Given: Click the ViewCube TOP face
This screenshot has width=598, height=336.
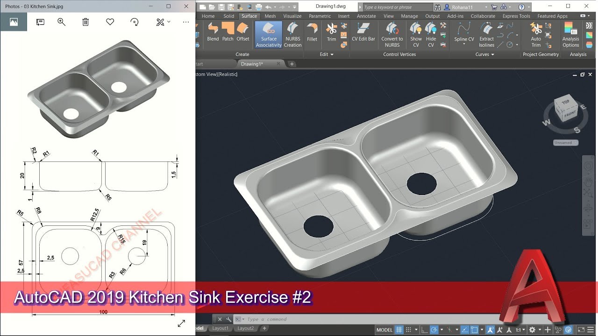Looking at the screenshot, I should (x=565, y=102).
